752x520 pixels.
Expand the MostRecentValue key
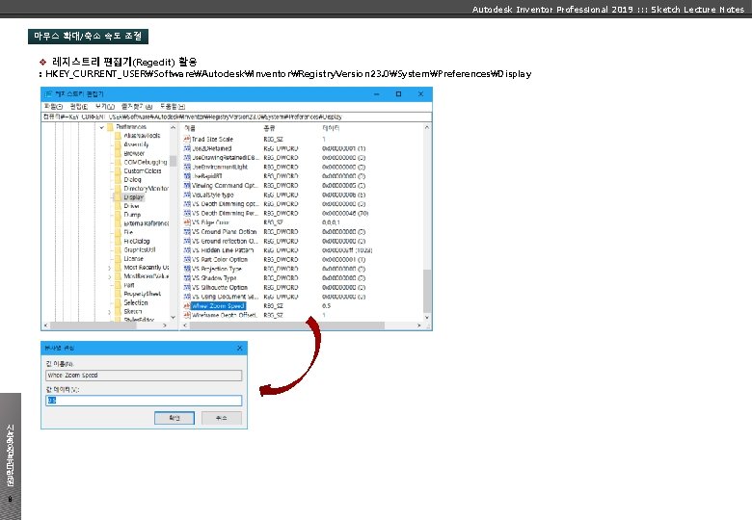[109, 276]
